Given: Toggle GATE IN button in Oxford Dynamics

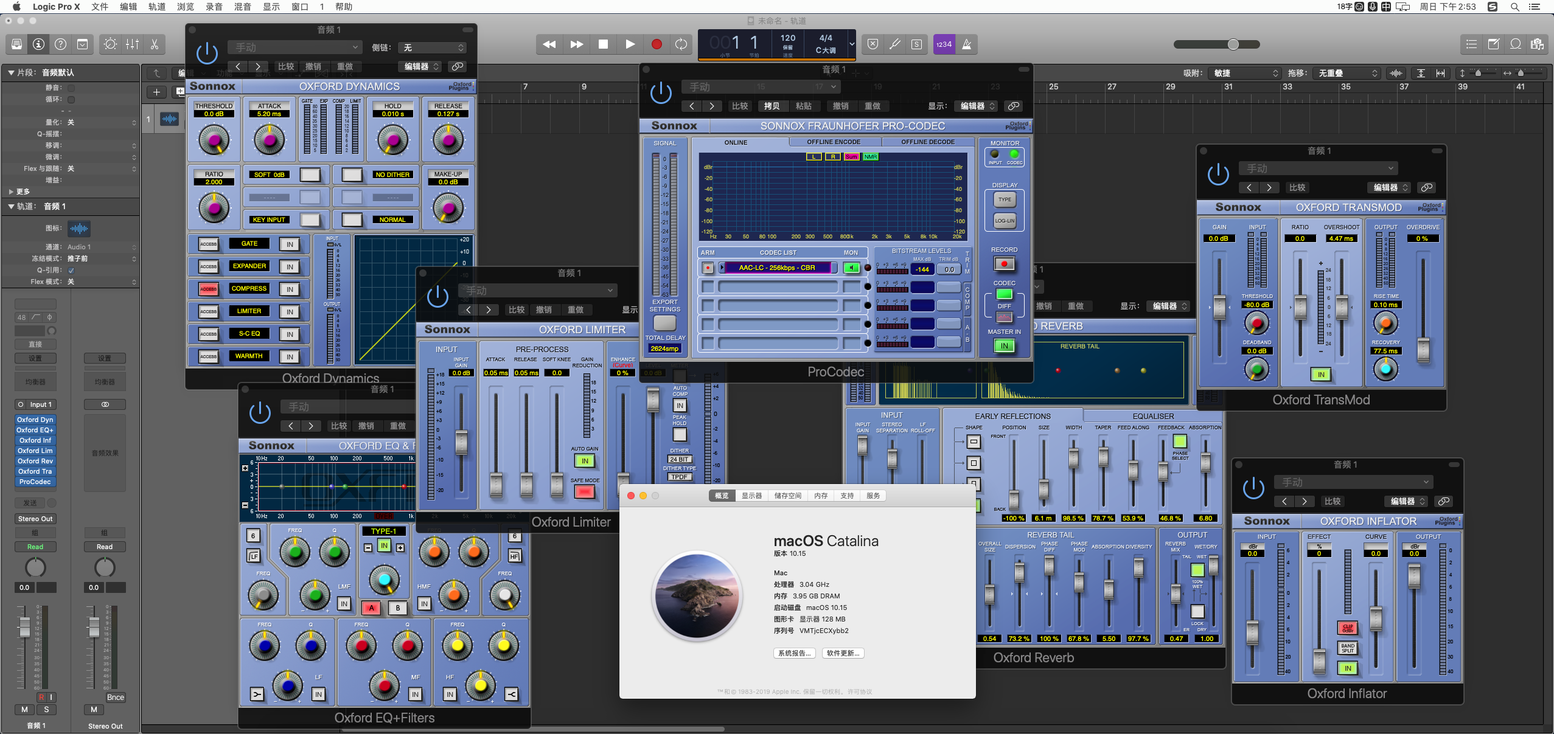Looking at the screenshot, I should (290, 244).
